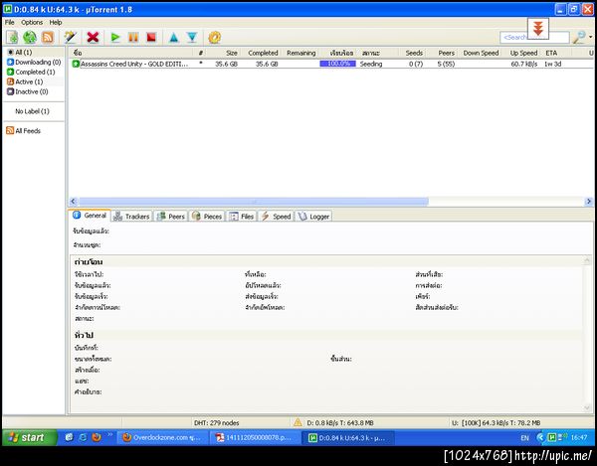Sort by the Peers column header
Screen dimensions: 597x466
point(442,53)
